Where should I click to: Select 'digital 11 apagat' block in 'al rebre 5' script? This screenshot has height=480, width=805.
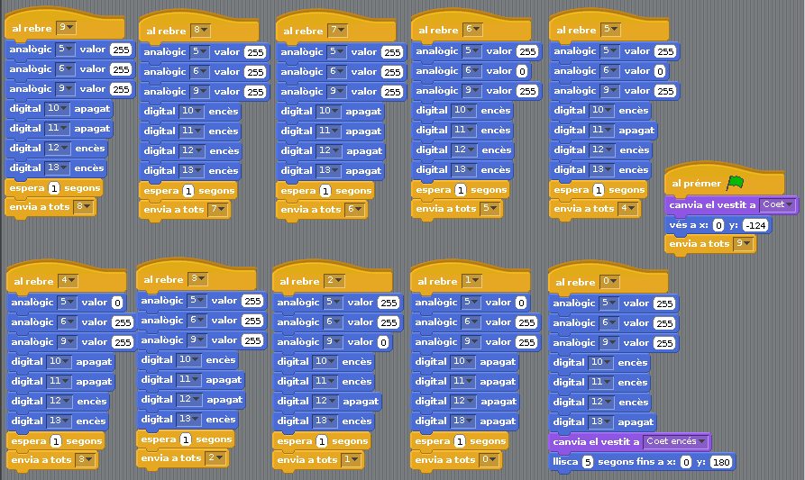(603, 131)
